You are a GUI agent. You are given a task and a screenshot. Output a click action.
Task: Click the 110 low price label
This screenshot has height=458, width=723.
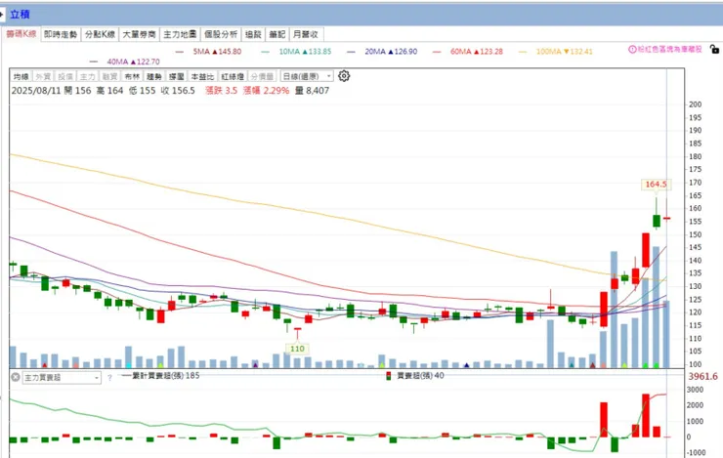click(297, 349)
